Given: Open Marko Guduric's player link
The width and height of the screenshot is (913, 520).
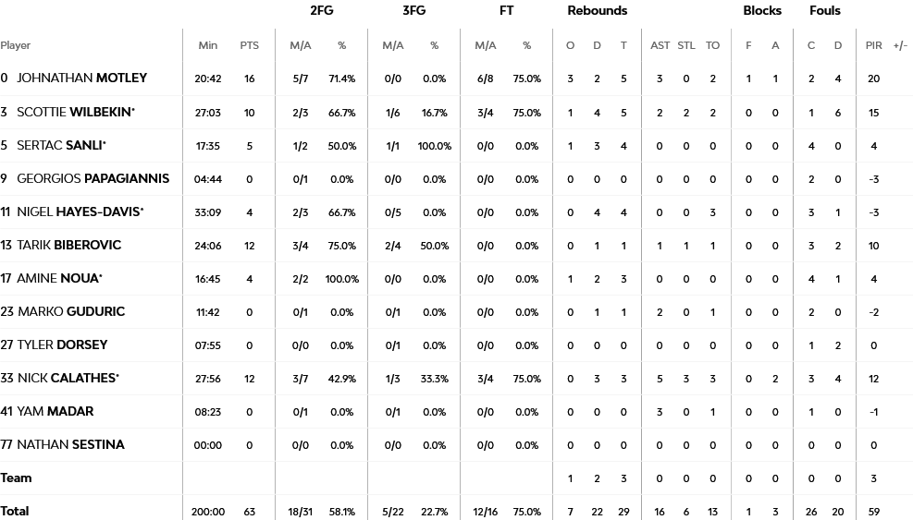Looking at the screenshot, I should pyautogui.click(x=71, y=311).
